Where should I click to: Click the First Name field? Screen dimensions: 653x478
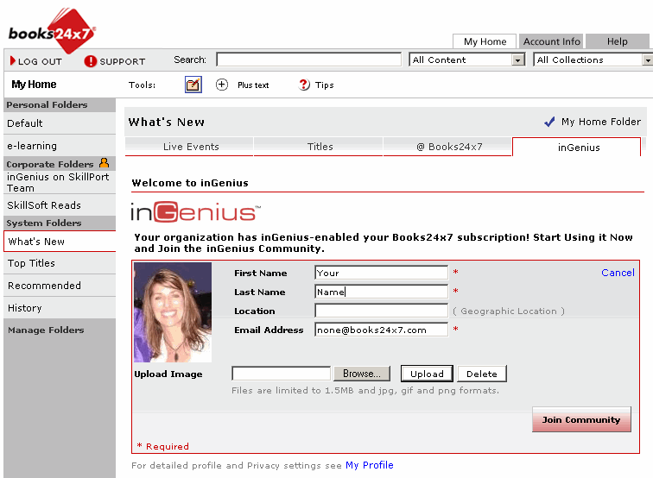click(x=382, y=273)
